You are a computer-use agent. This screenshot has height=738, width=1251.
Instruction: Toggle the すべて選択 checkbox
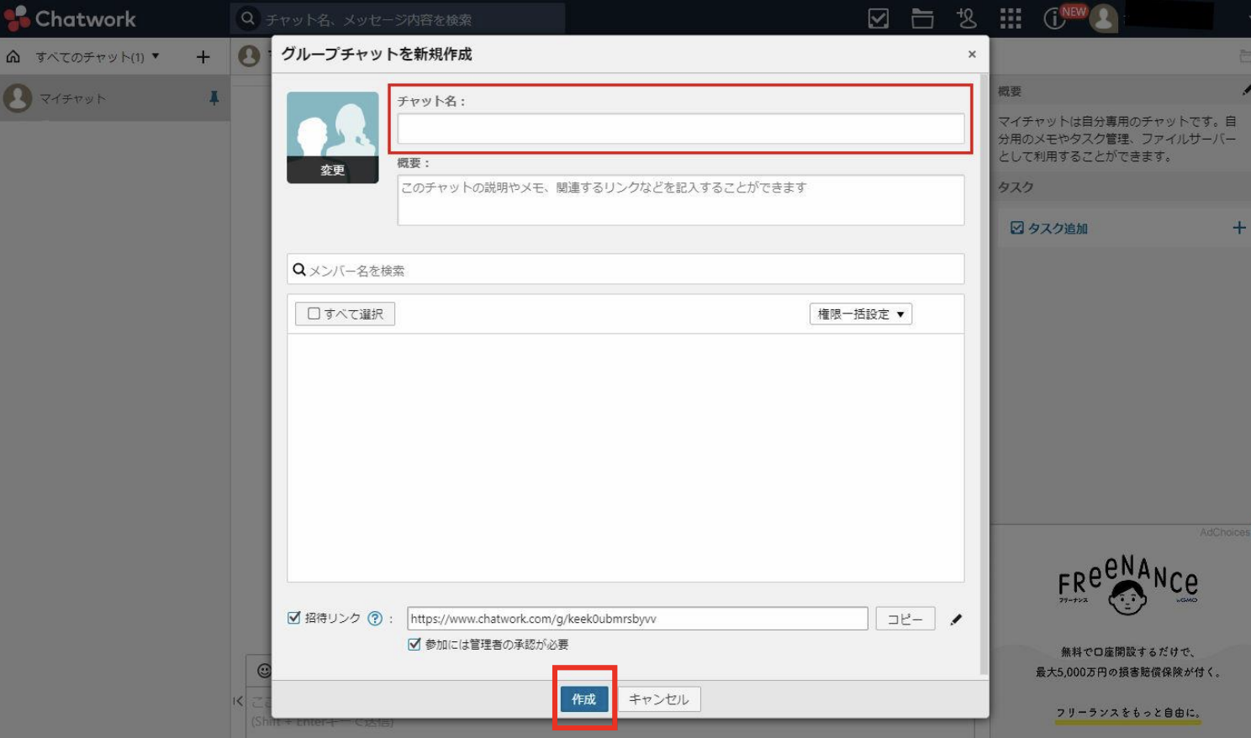(314, 314)
